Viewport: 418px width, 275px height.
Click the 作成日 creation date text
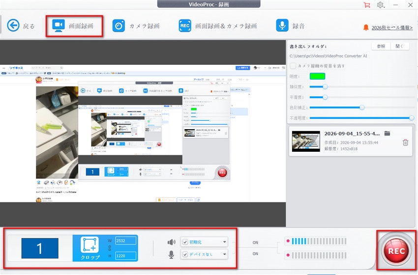(351, 143)
